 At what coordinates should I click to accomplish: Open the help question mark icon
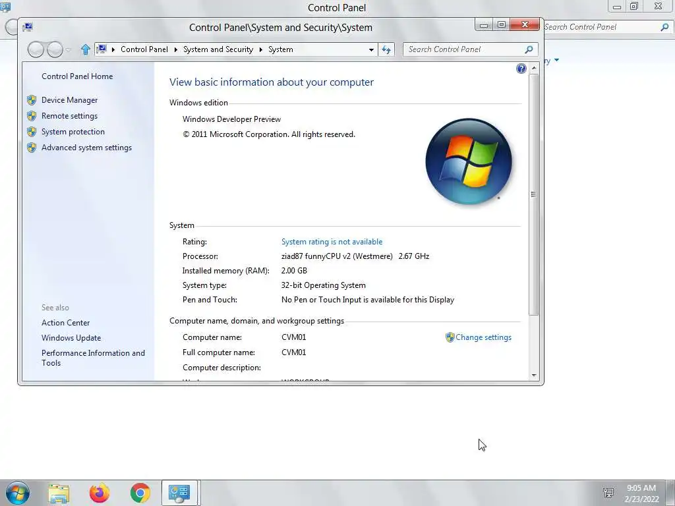point(521,69)
